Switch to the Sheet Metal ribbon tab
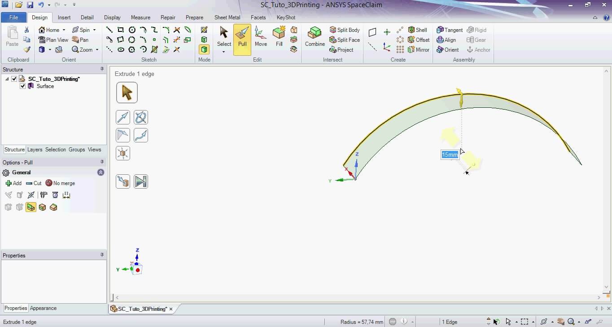Image resolution: width=612 pixels, height=327 pixels. [x=227, y=18]
